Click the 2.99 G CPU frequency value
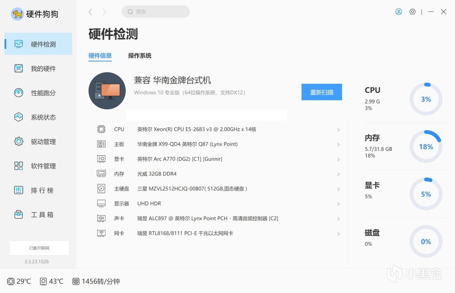 [x=372, y=101]
